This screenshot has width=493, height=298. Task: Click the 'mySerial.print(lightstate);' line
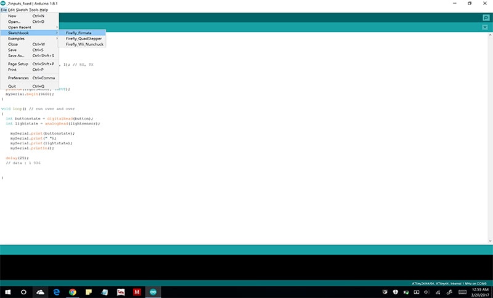point(41,143)
